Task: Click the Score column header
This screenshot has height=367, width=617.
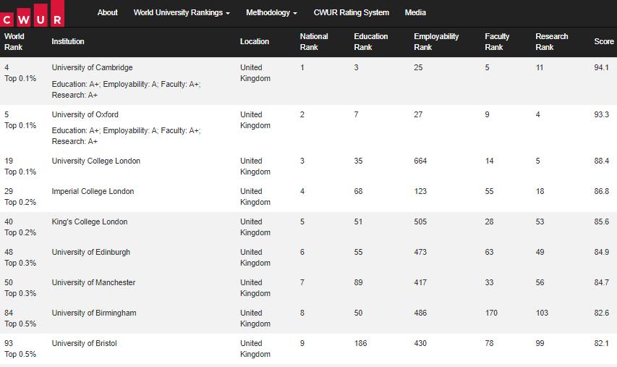Action: tap(604, 41)
